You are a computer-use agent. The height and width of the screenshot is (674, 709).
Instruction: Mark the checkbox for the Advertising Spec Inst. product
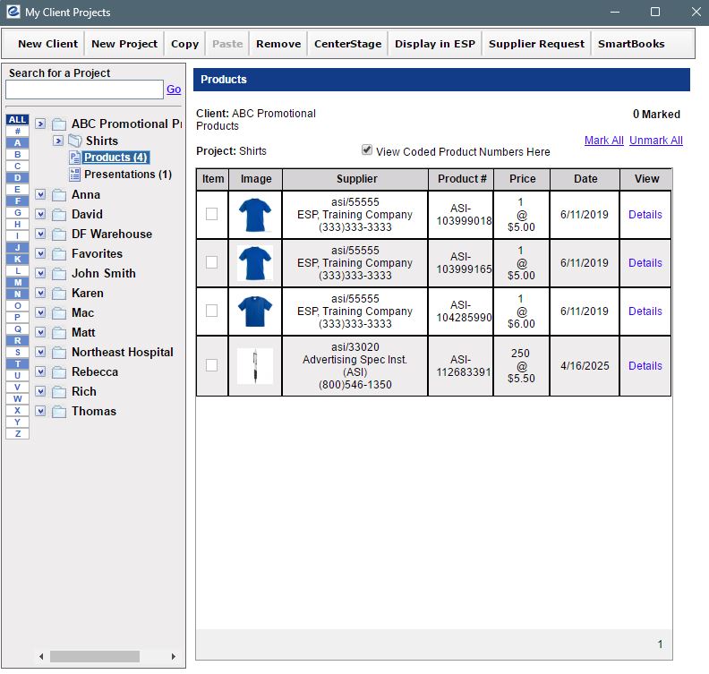coord(211,365)
